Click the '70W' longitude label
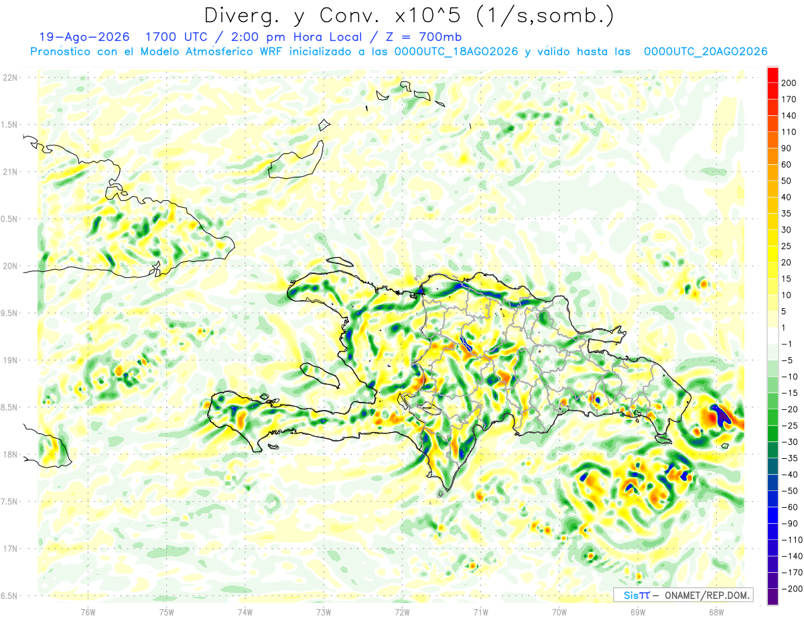 (x=559, y=612)
